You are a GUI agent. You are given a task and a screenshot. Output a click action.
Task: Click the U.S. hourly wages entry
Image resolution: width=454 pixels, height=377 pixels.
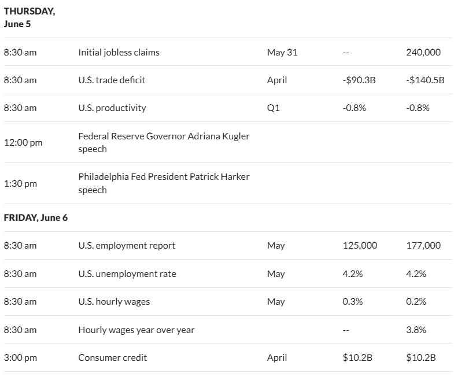[114, 302]
